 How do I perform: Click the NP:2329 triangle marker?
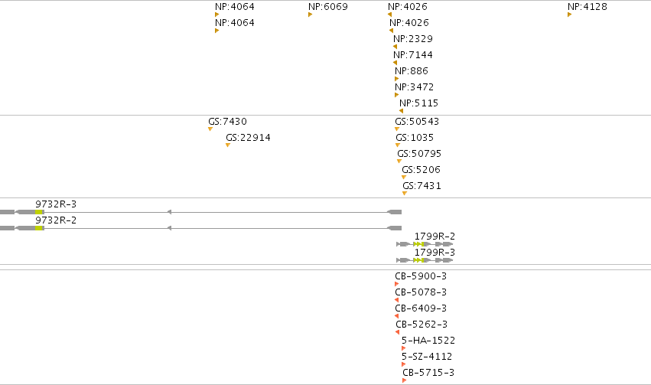click(x=395, y=47)
